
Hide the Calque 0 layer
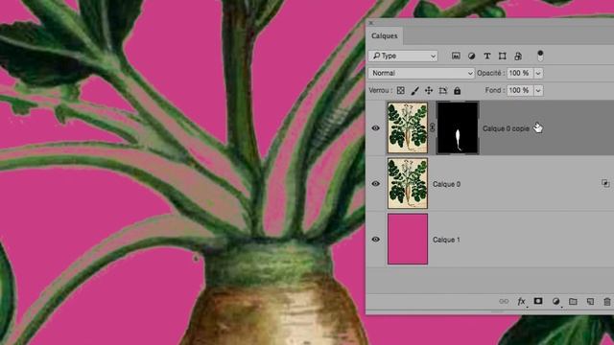click(x=375, y=183)
